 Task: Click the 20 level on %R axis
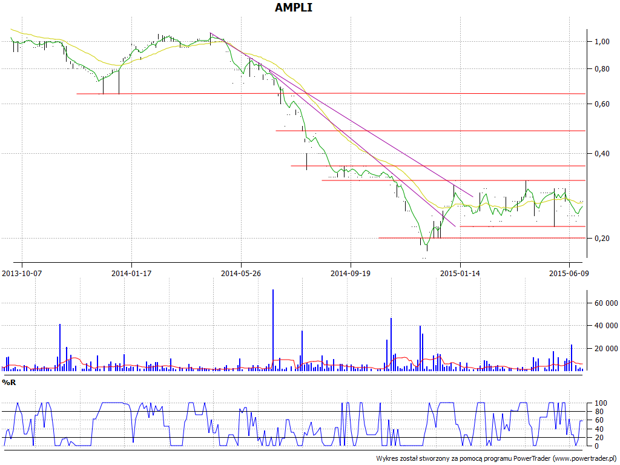(599, 438)
